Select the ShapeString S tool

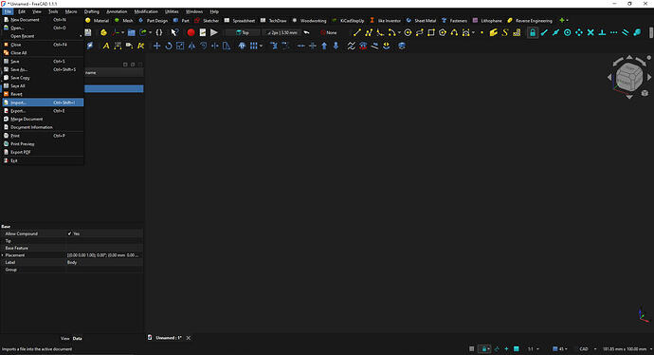pos(505,32)
